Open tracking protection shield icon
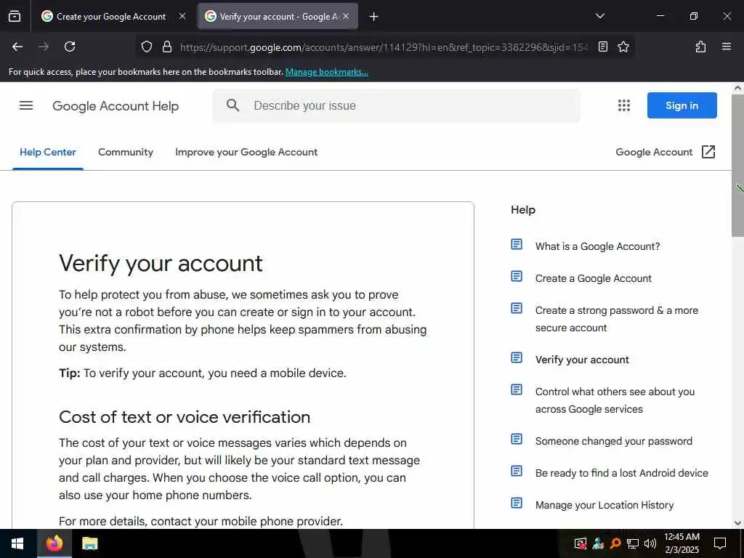The image size is (744, 558). [x=147, y=46]
